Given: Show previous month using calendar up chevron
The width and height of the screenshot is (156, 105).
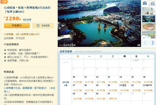Looking at the screenshot, I should [66, 62].
